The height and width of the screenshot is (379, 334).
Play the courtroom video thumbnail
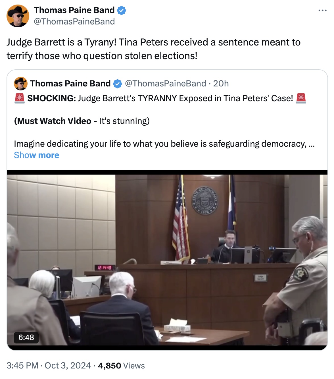click(167, 260)
